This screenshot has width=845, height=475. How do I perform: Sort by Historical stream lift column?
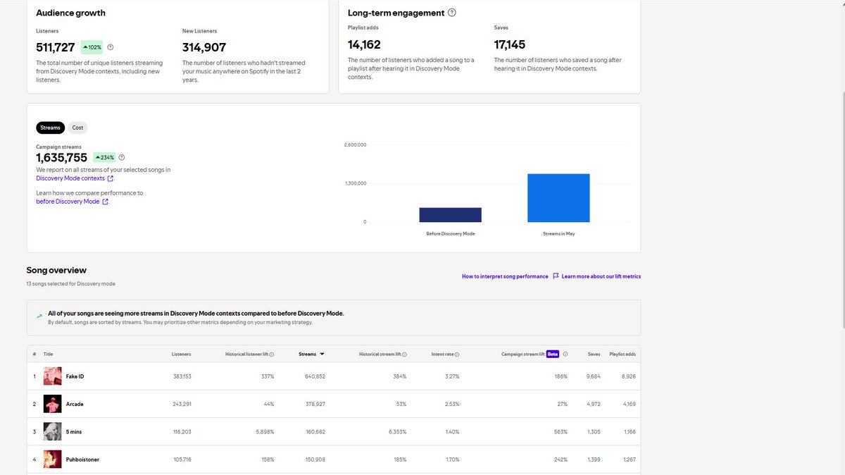(x=380, y=354)
